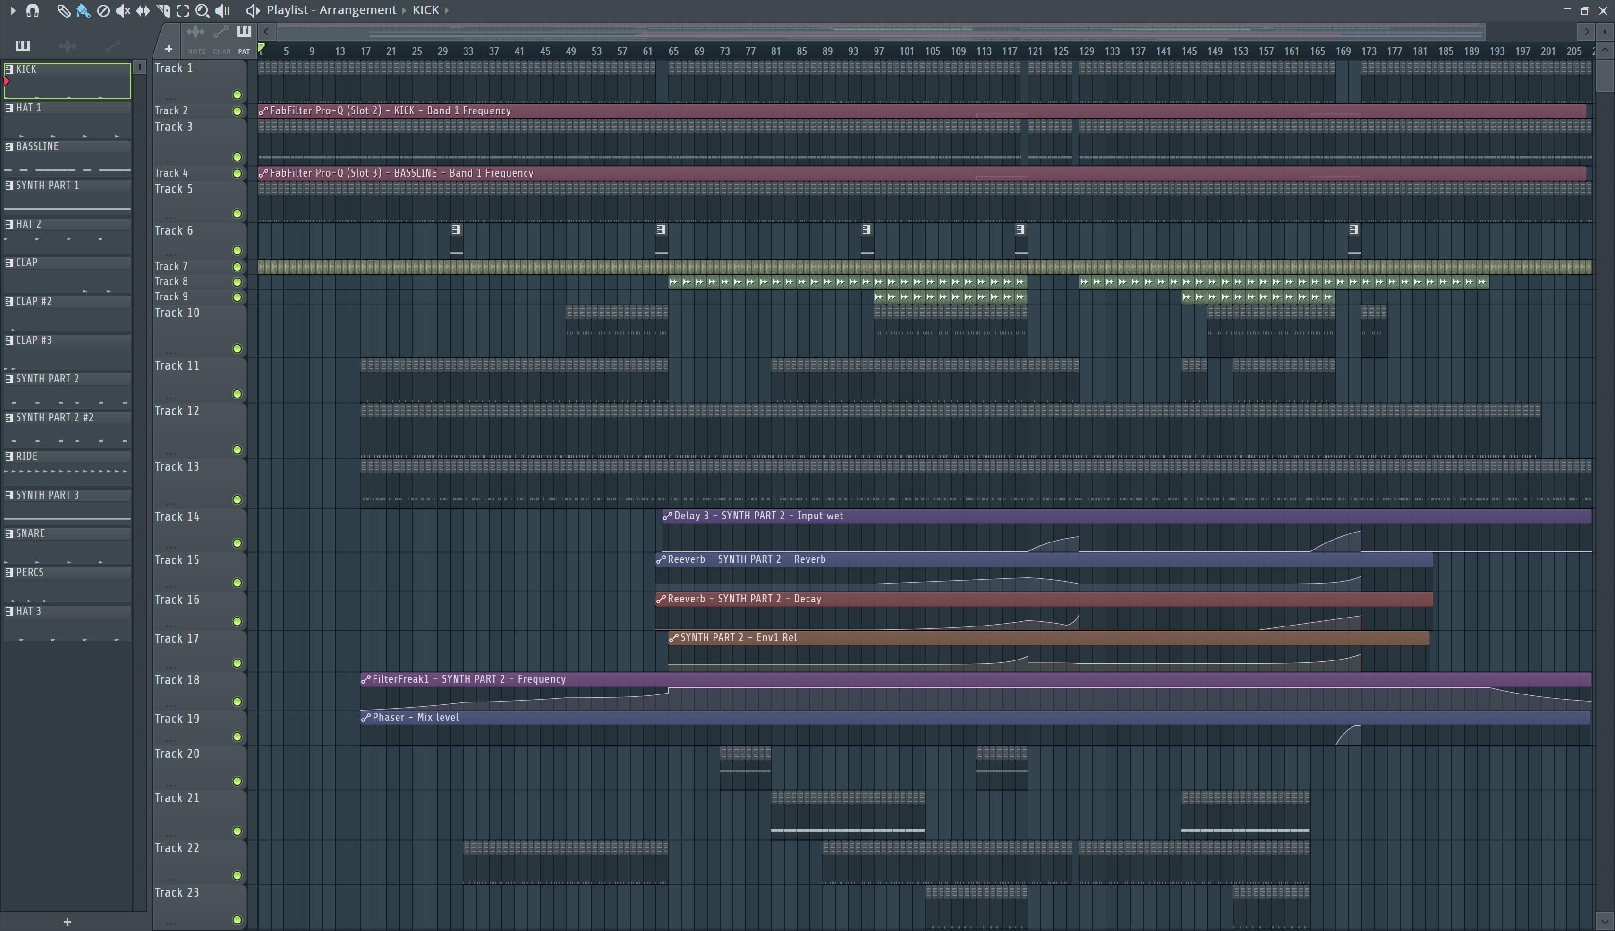1615x931 pixels.
Task: Open clip menu of KICK Band 1 Frequency
Action: point(263,110)
